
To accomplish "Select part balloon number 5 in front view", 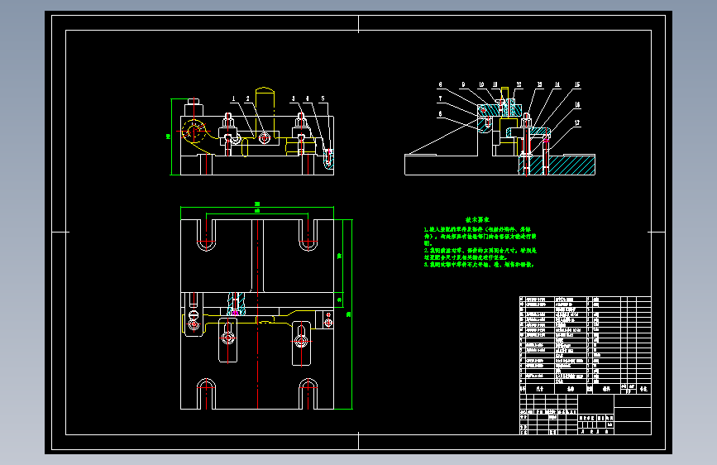I will click(323, 98).
